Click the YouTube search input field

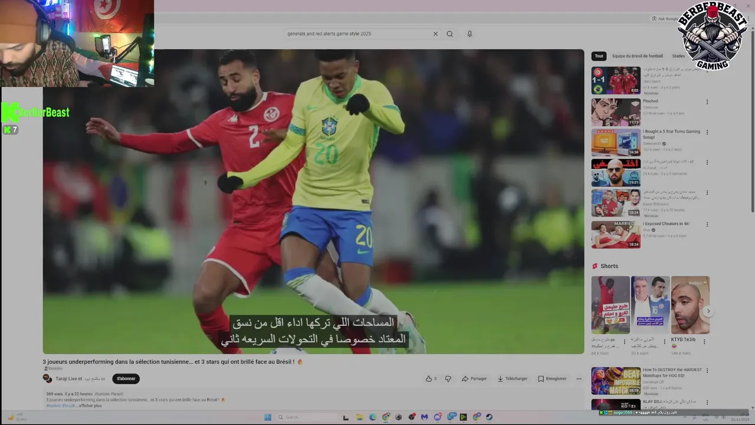pyautogui.click(x=359, y=34)
